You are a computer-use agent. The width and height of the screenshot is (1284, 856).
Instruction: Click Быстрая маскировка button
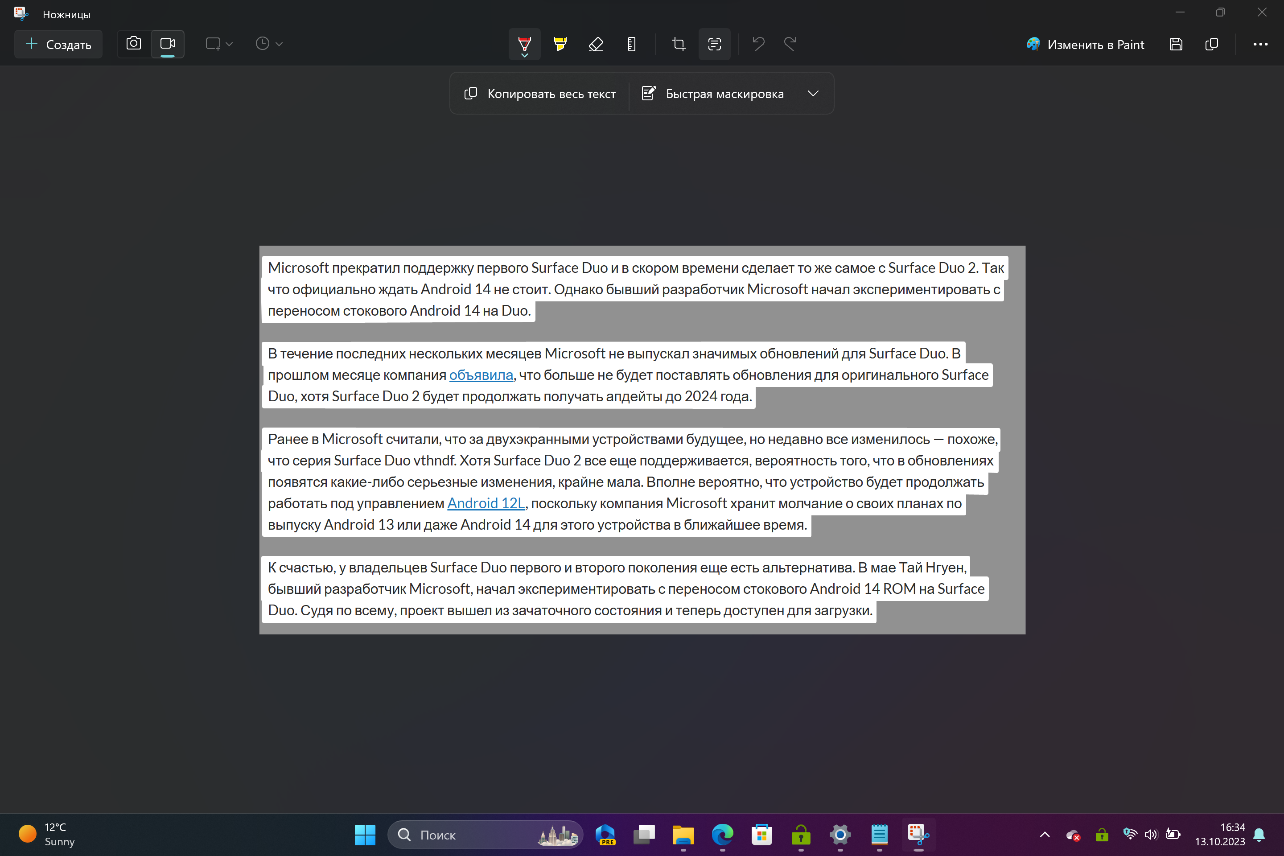coord(713,94)
